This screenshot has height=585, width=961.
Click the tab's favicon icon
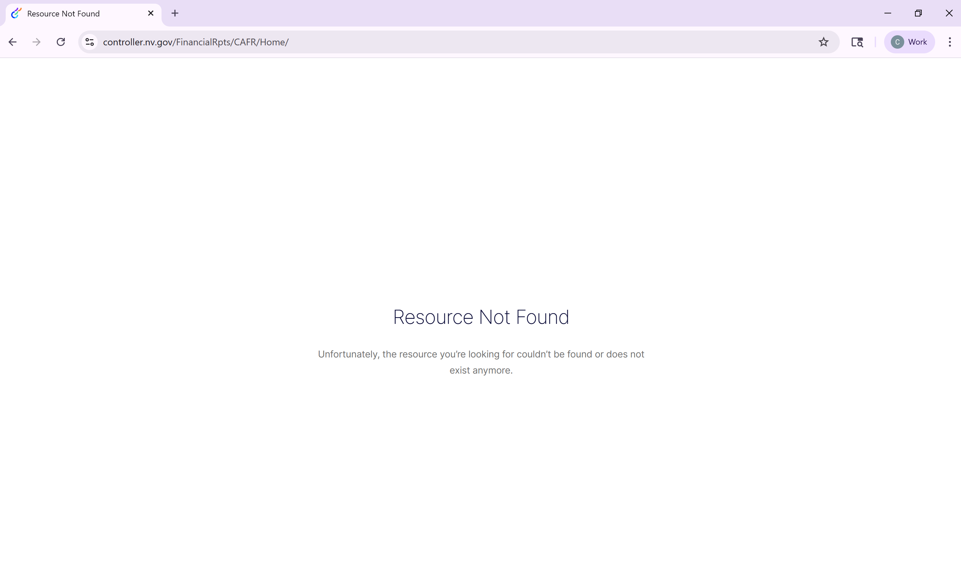[x=16, y=13]
